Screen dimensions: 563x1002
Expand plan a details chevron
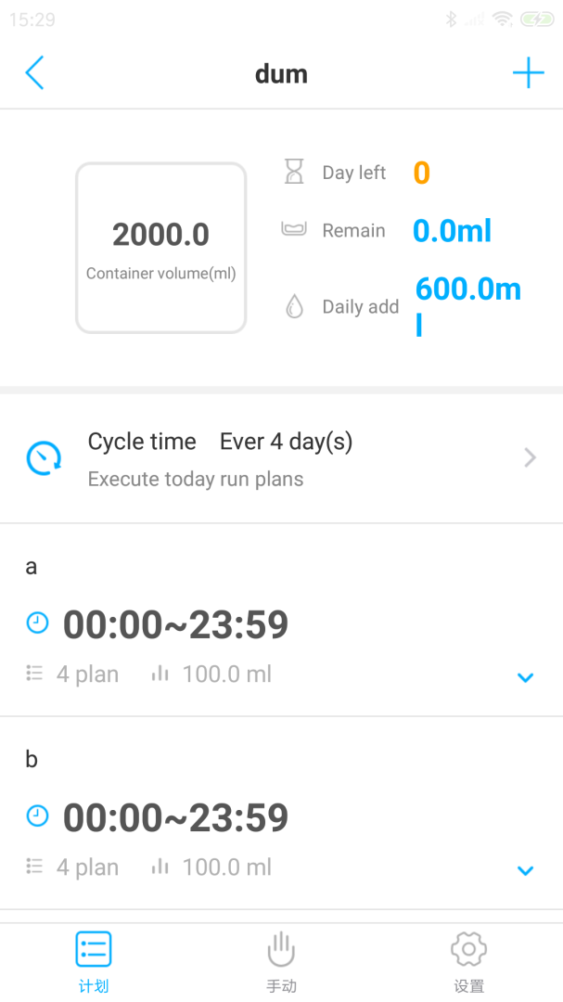click(525, 677)
